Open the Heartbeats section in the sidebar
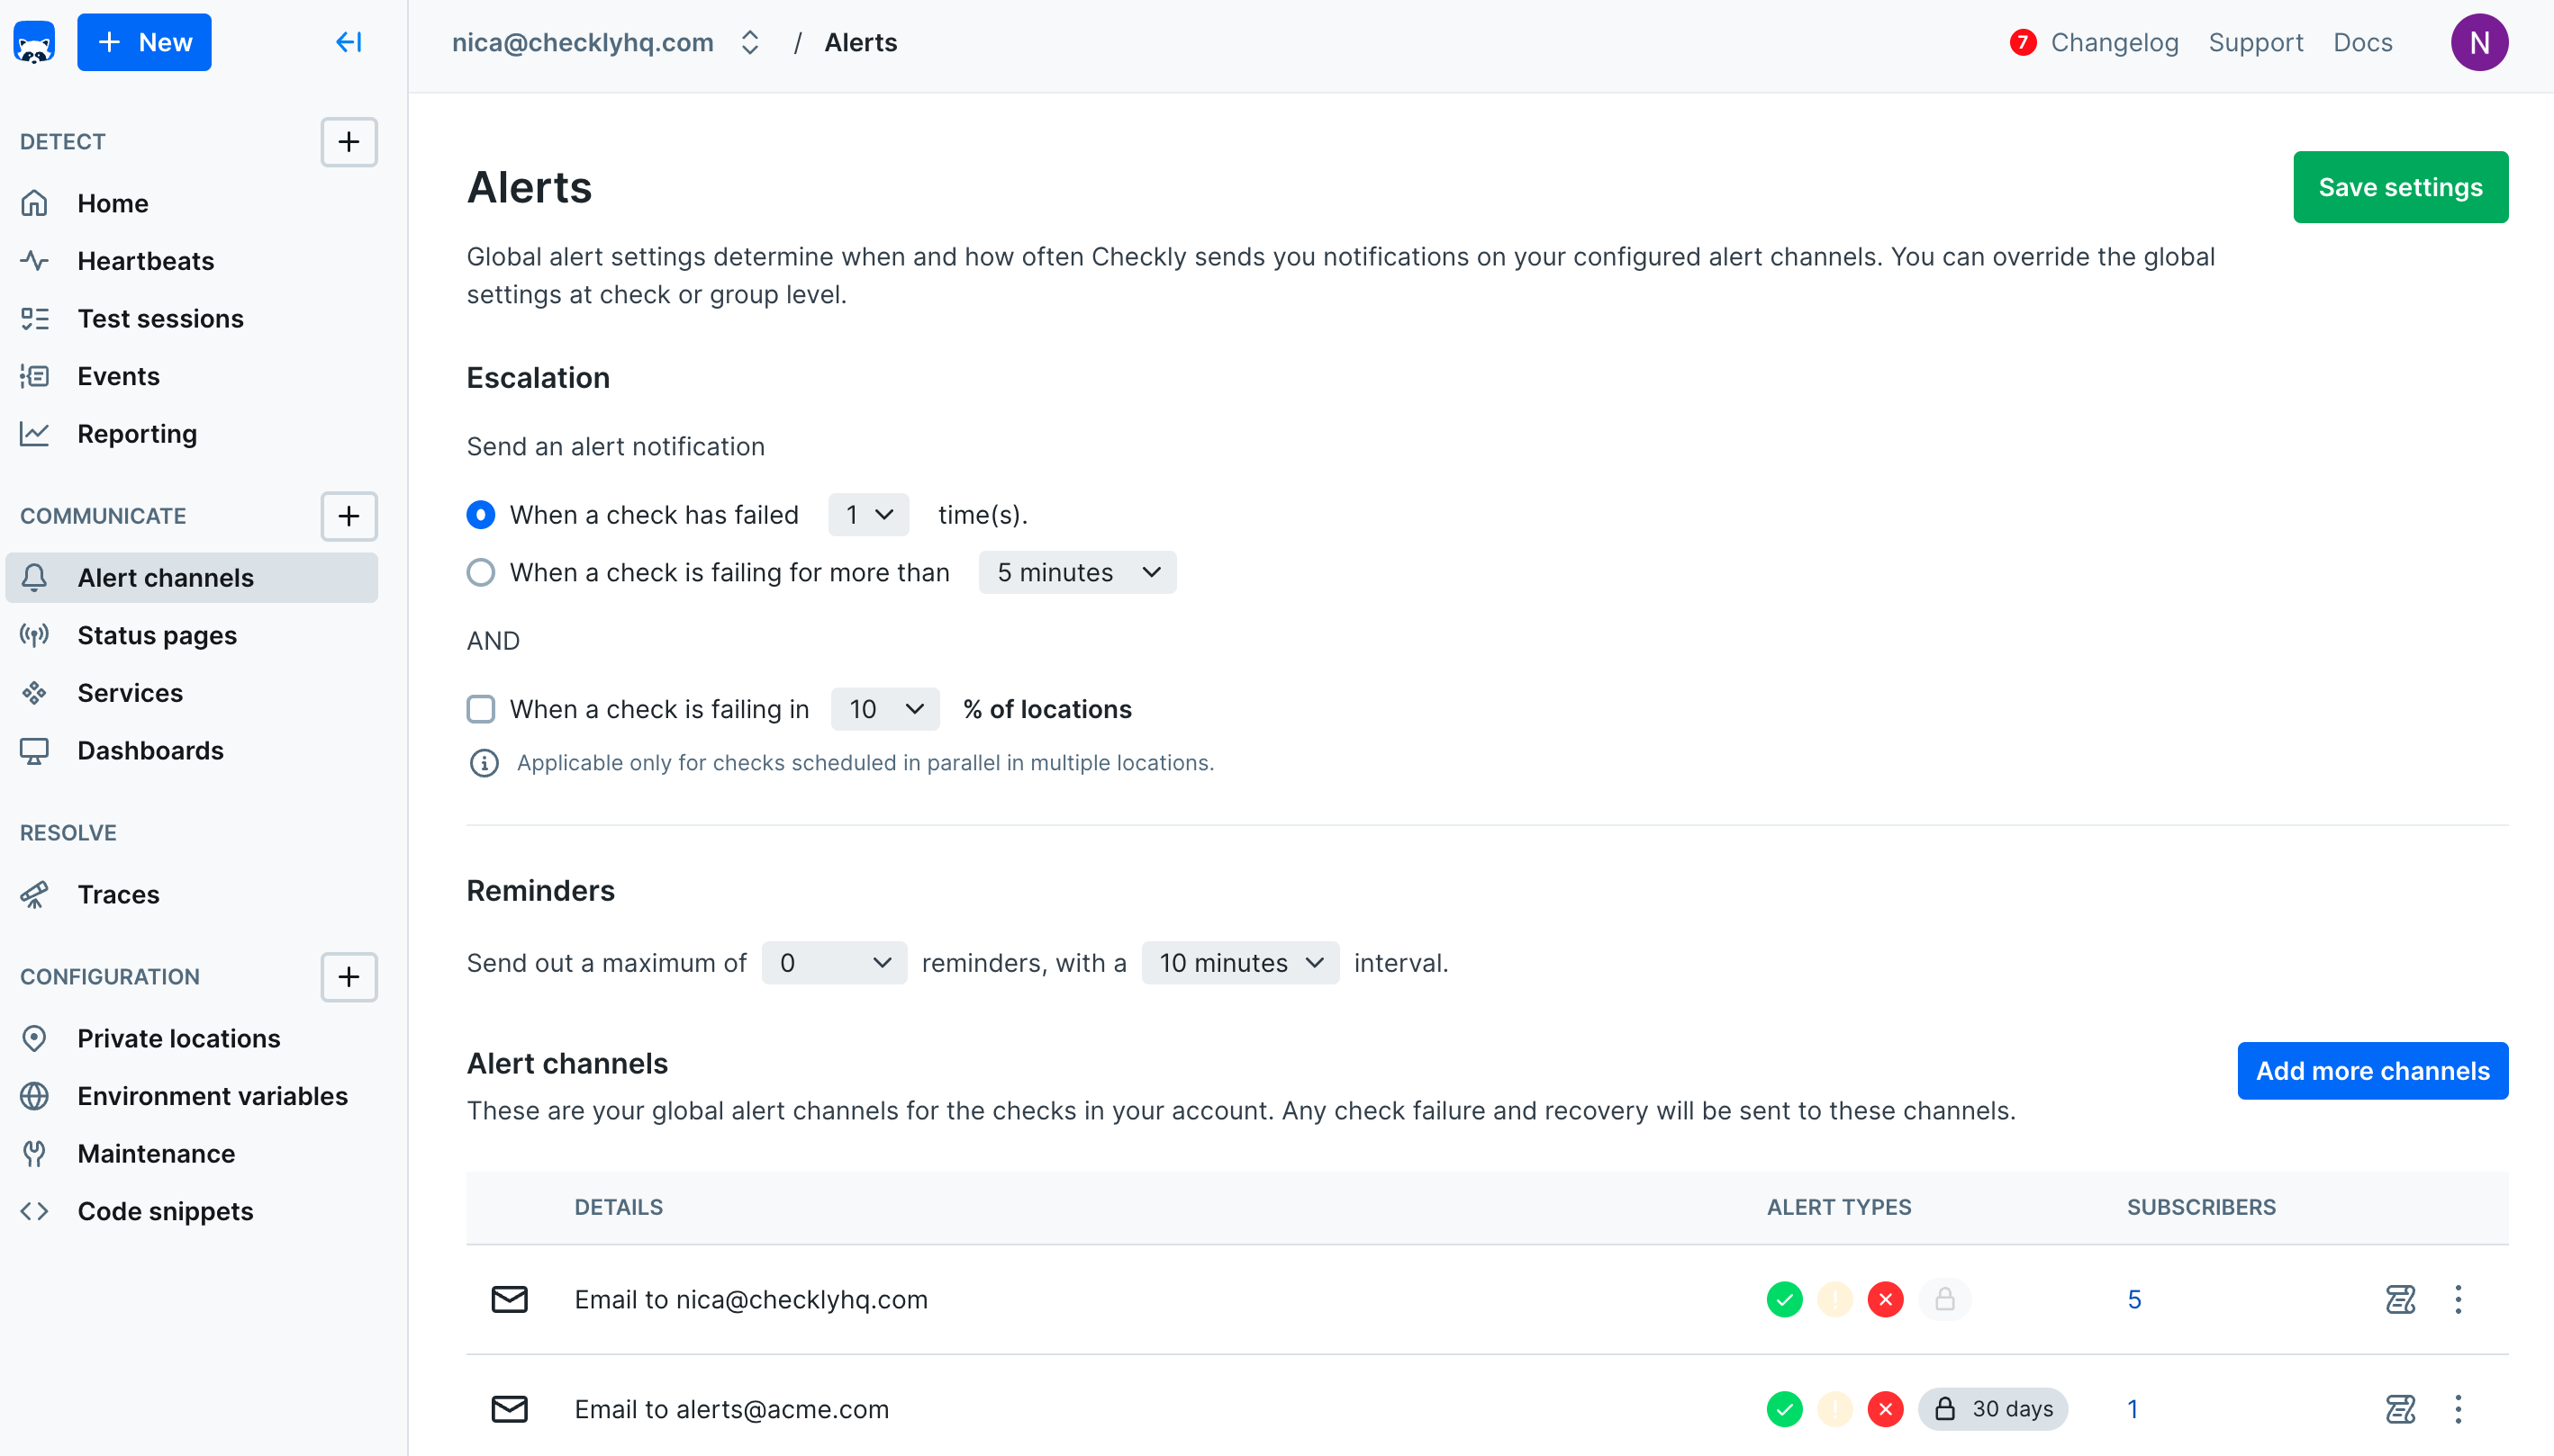 click(146, 260)
